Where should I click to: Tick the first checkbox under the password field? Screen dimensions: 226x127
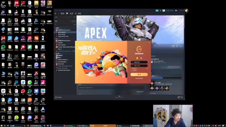[131, 69]
